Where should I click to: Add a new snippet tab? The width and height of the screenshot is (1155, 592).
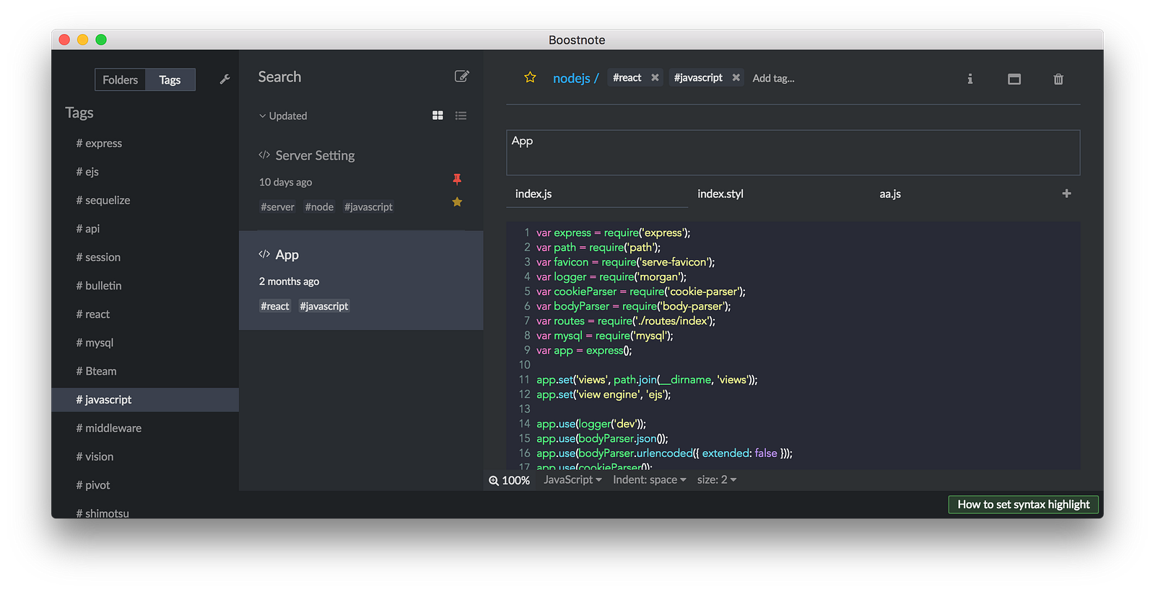[x=1066, y=193]
